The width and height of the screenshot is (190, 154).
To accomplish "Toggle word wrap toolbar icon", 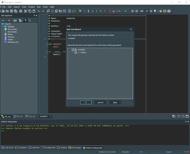I will pyautogui.click(x=151, y=11).
